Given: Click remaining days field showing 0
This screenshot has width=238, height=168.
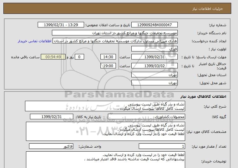Looking at the screenshot, I should [x=79, y=57].
